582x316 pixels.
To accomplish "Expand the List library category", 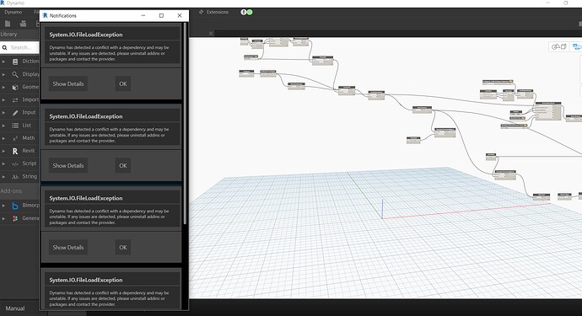I will (x=3, y=126).
